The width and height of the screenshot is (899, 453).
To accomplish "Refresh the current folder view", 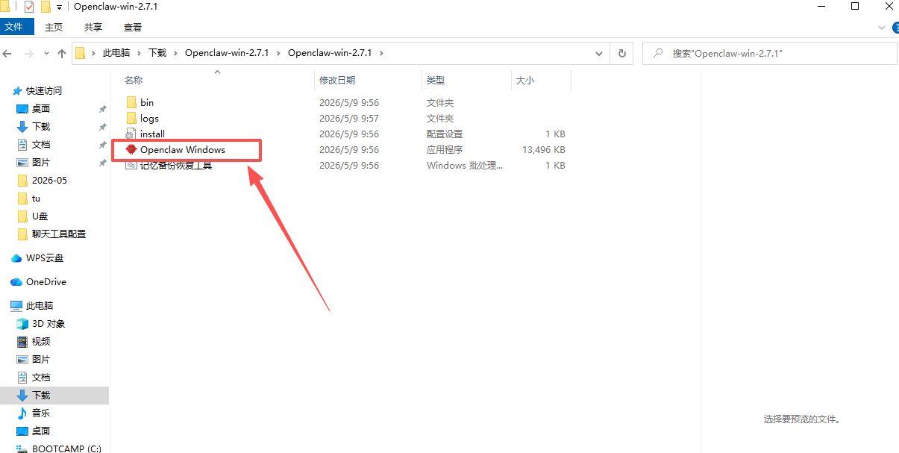I will (x=621, y=54).
